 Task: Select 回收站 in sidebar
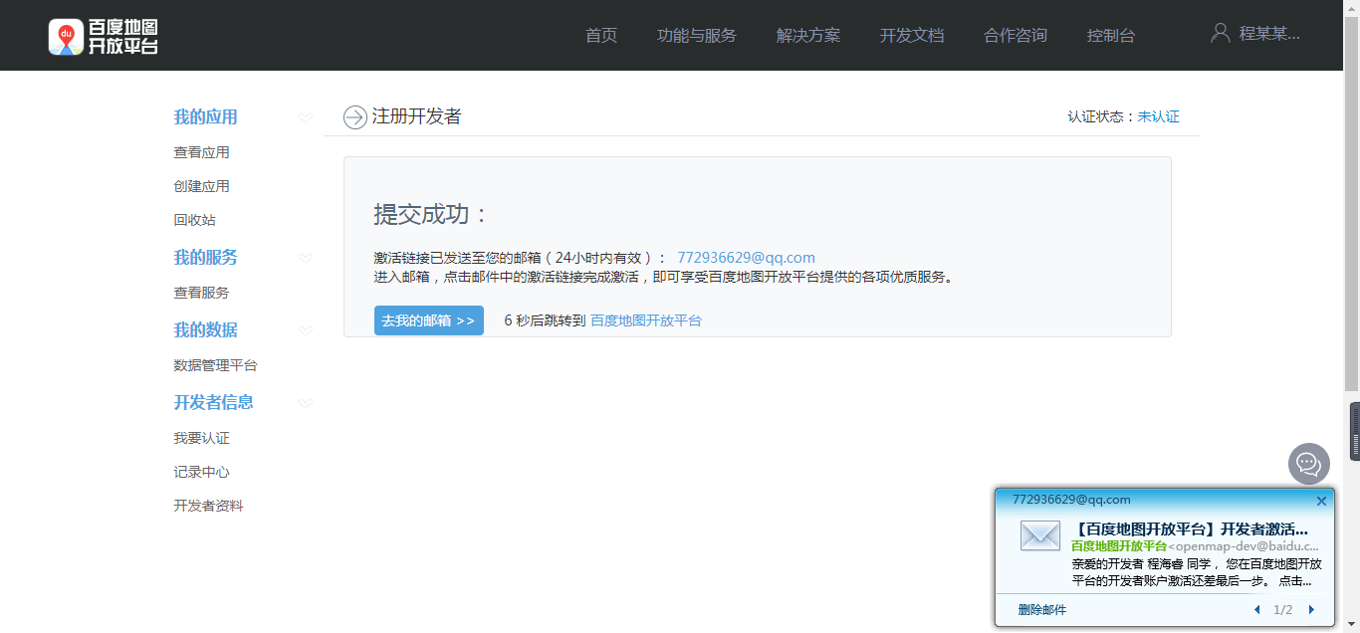195,220
